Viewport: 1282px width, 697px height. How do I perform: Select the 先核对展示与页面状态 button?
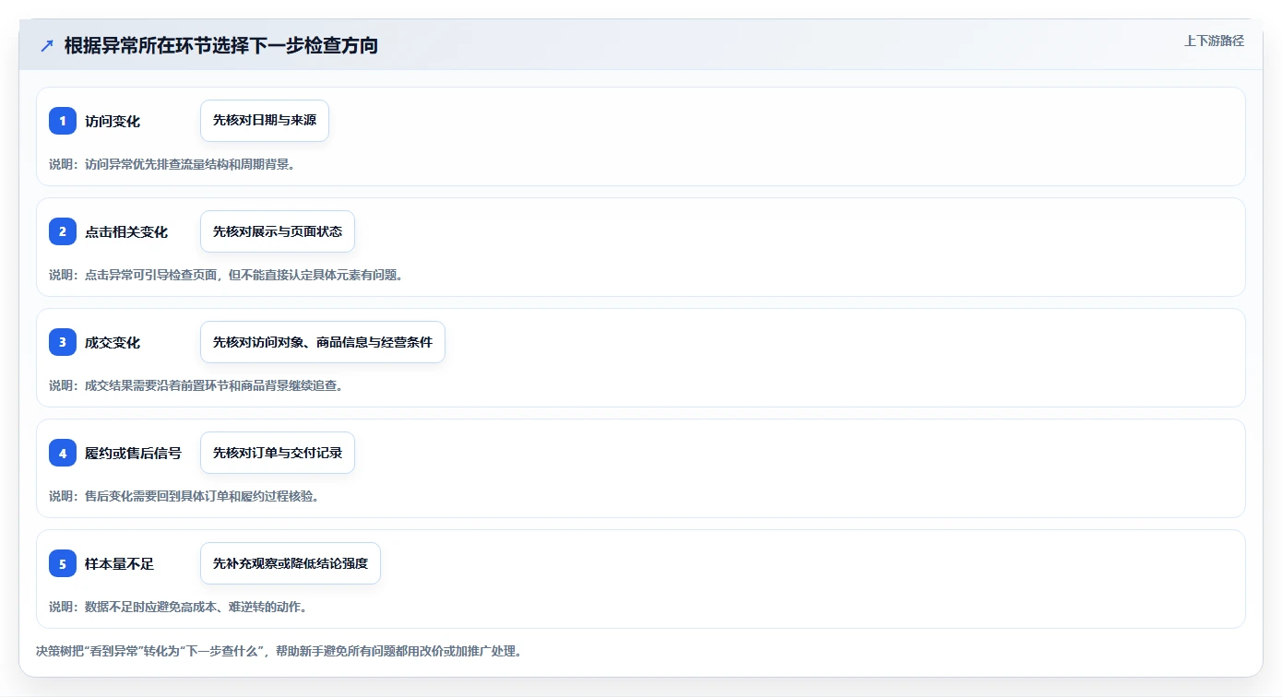pos(278,231)
